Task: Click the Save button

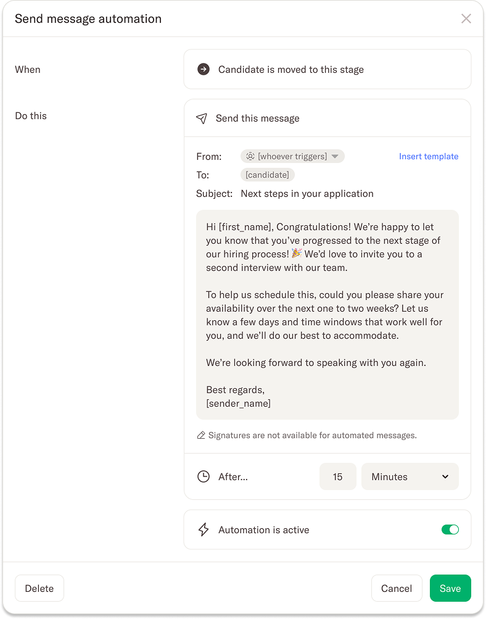Action: tap(450, 588)
